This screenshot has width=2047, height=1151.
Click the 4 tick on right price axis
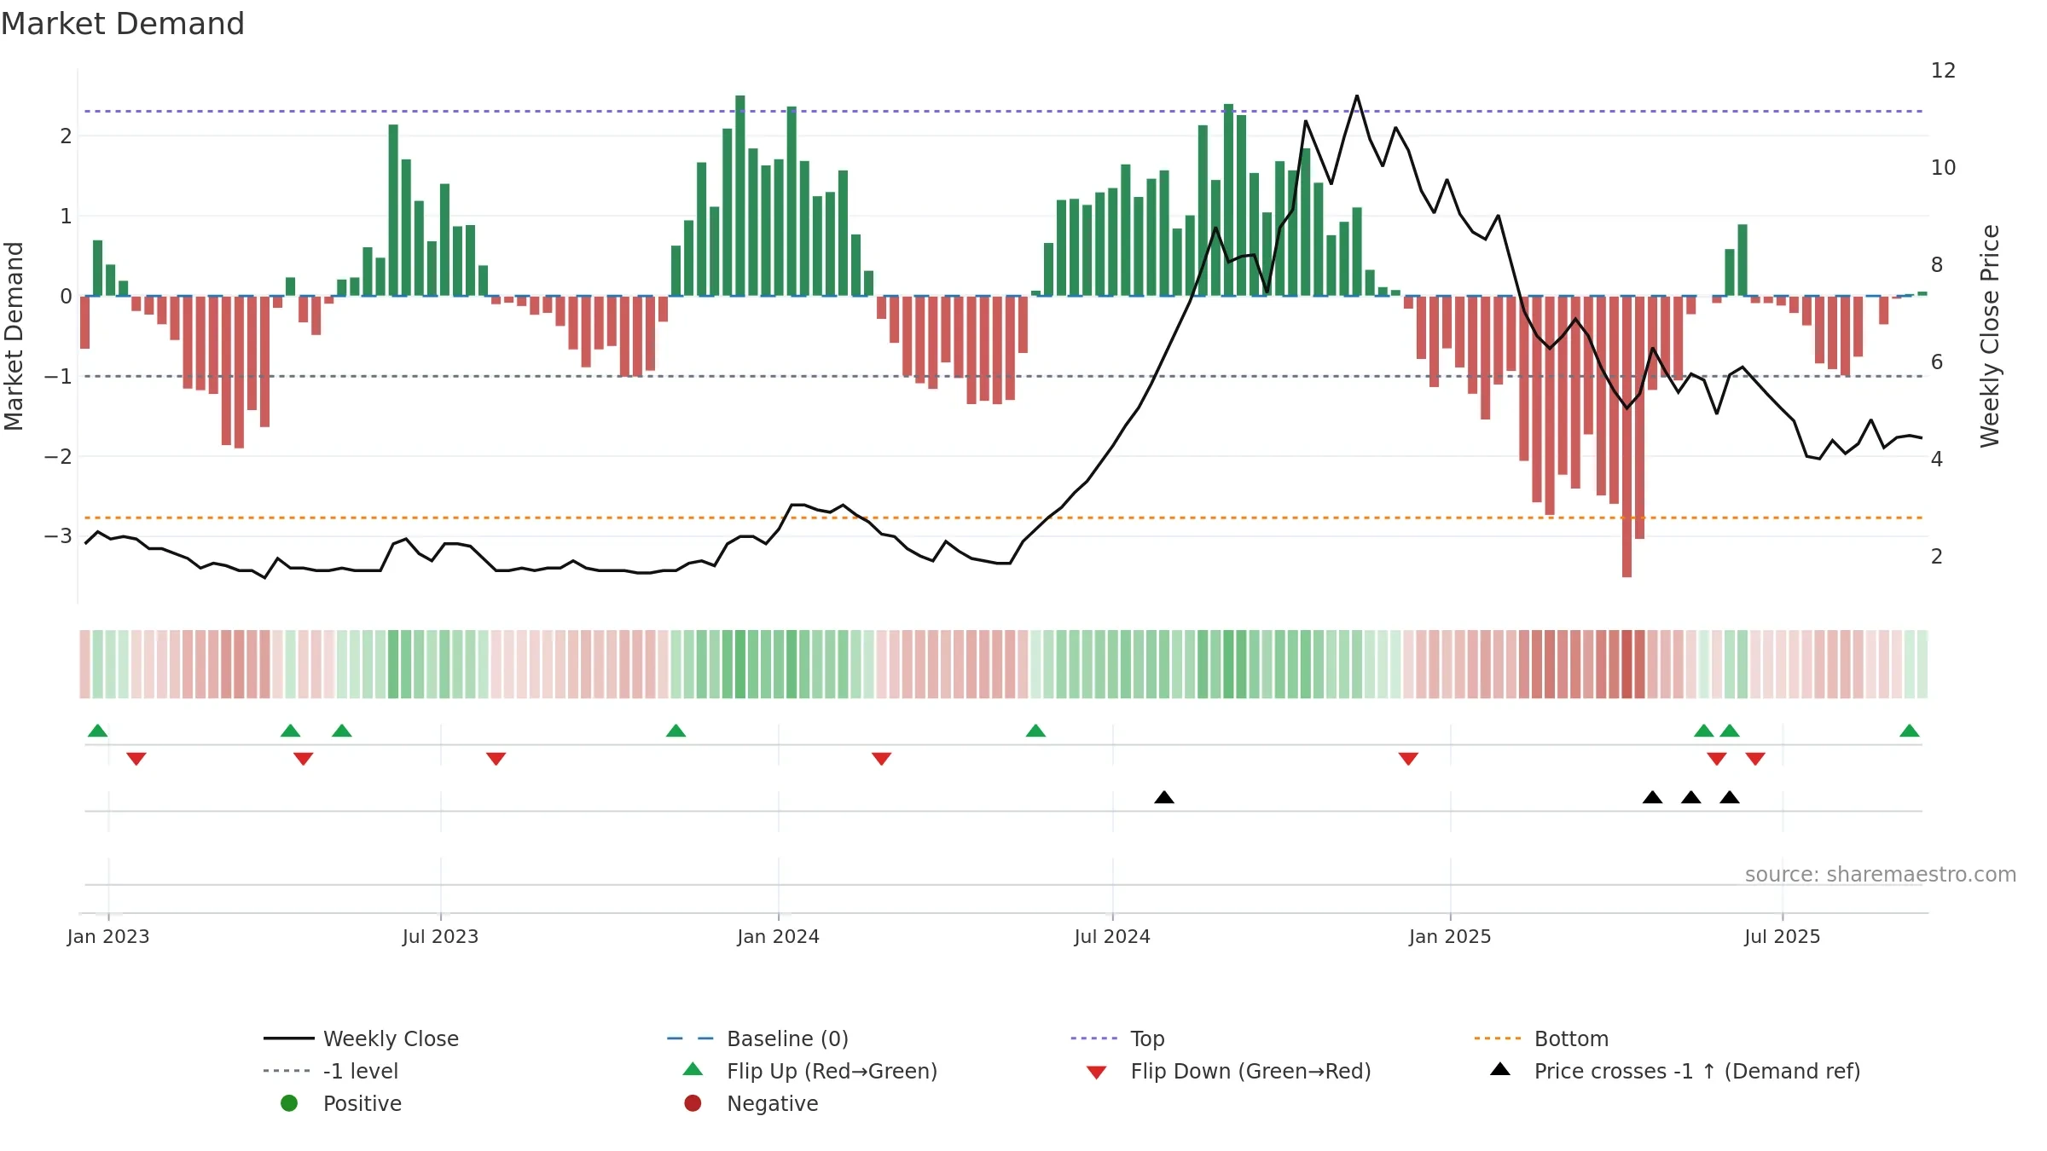pyautogui.click(x=1937, y=459)
